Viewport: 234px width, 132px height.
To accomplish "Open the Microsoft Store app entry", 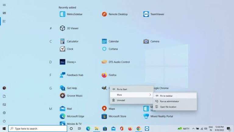I will tap(114, 116).
